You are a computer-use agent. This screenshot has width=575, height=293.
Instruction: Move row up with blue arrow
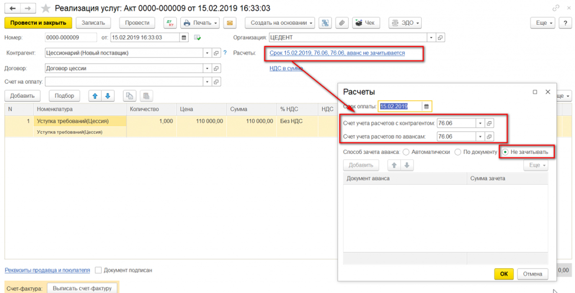95,96
